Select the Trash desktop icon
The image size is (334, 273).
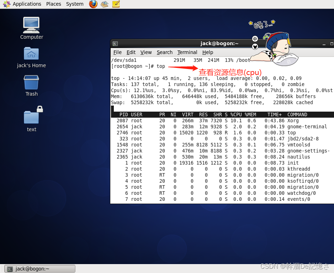tap(31, 86)
